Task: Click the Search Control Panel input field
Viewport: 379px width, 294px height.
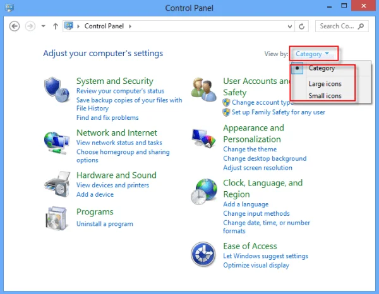Action: tap(342, 26)
